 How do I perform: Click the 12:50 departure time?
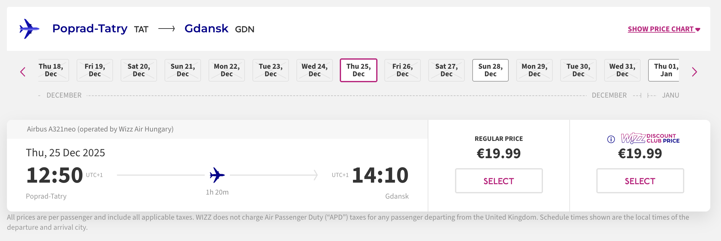(x=54, y=175)
